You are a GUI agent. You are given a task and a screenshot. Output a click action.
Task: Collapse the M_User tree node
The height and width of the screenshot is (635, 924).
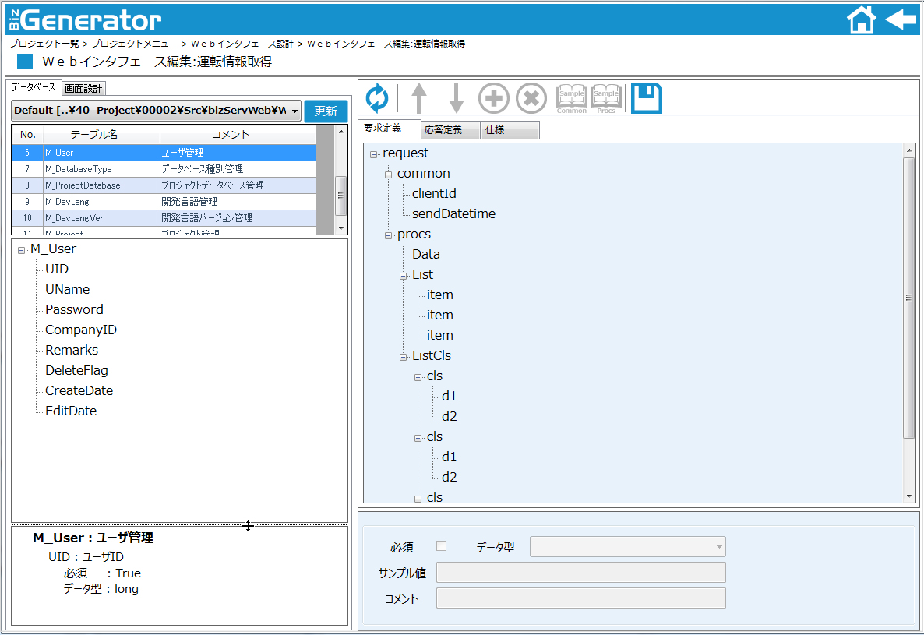(22, 250)
